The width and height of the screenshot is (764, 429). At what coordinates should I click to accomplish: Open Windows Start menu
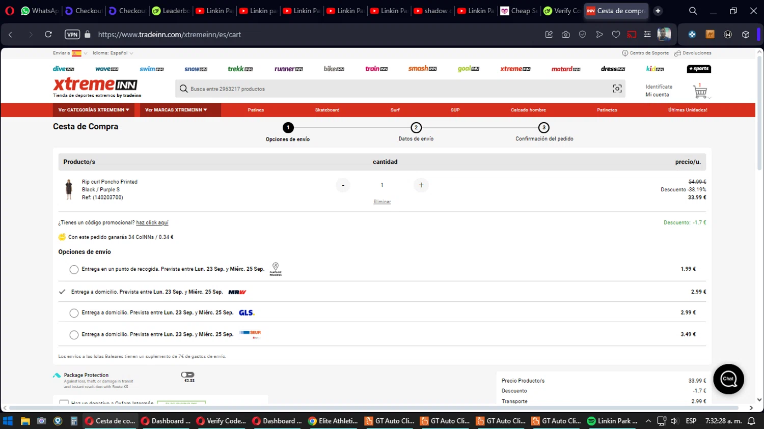8,421
